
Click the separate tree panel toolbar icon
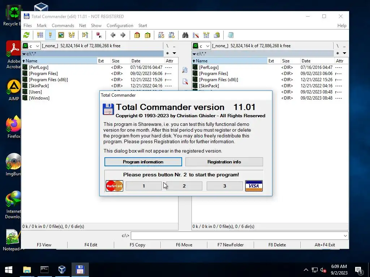tap(85, 35)
